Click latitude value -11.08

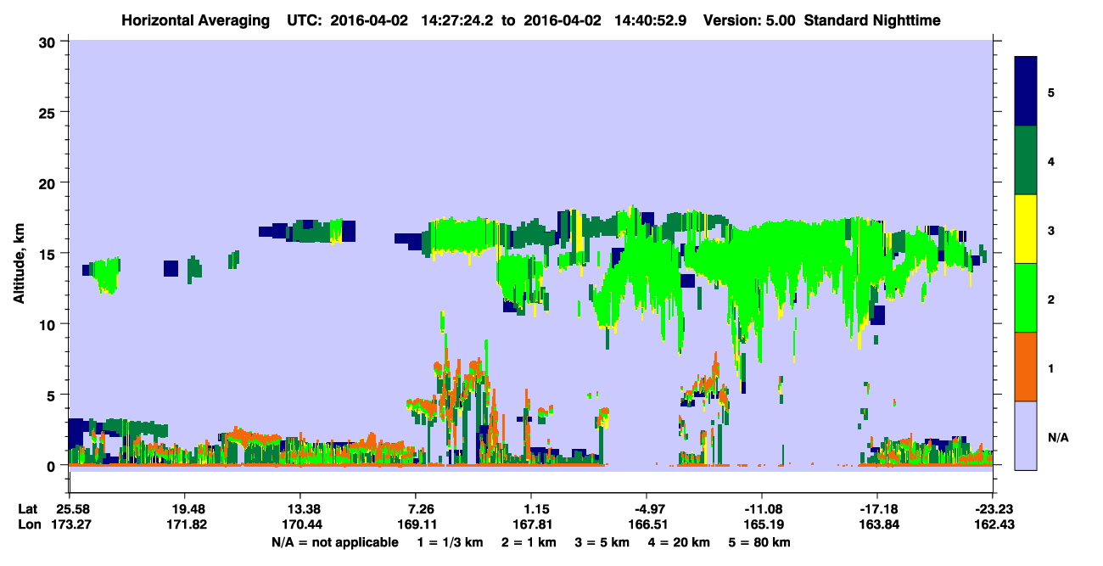(x=762, y=508)
